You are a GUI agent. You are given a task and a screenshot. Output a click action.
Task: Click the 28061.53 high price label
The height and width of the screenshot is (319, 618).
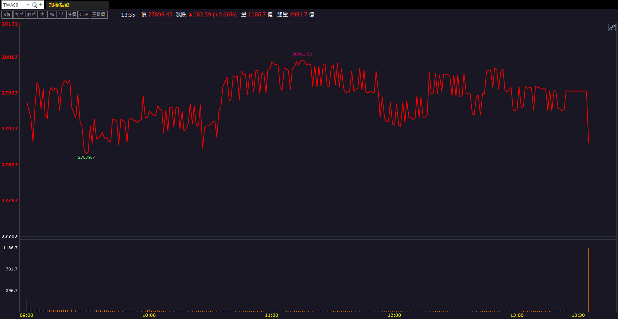[302, 54]
